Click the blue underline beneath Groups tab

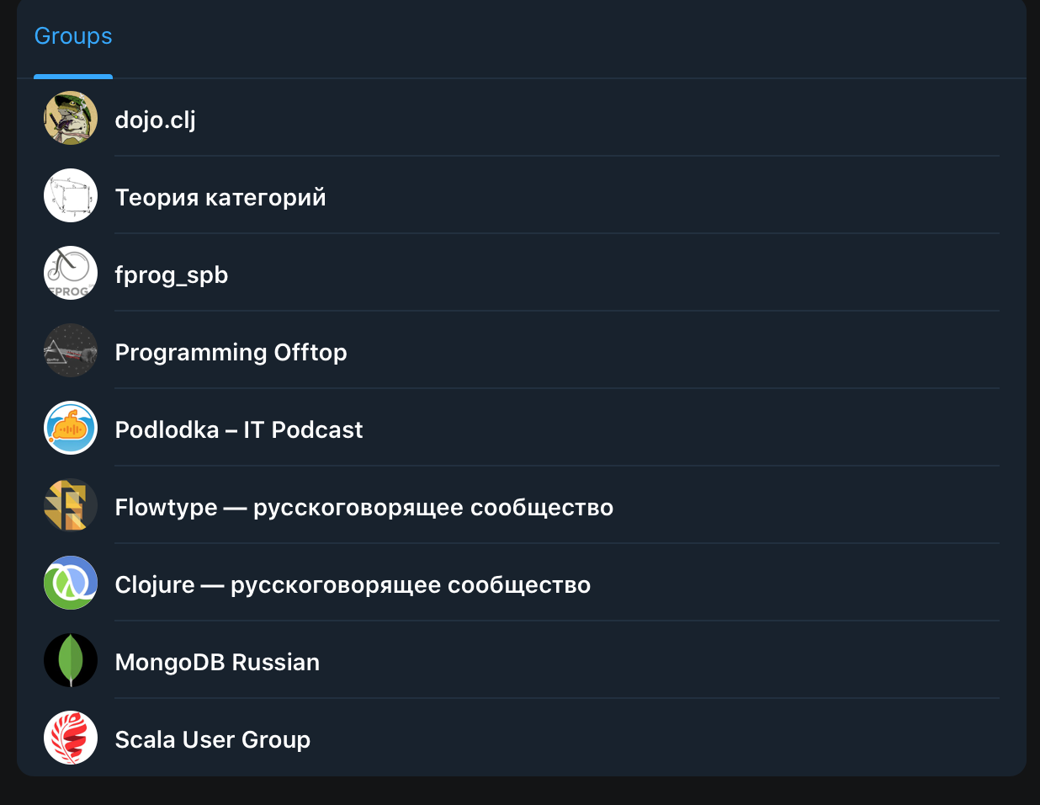pyautogui.click(x=73, y=77)
